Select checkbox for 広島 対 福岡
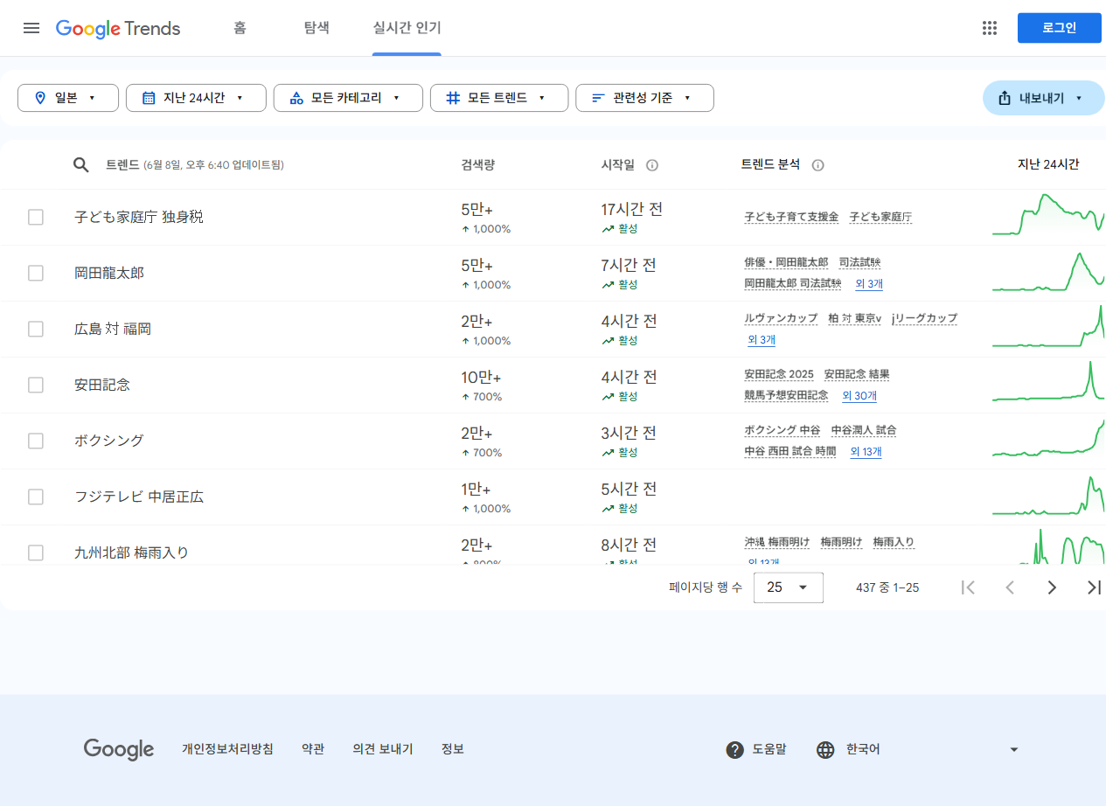 pyautogui.click(x=36, y=329)
